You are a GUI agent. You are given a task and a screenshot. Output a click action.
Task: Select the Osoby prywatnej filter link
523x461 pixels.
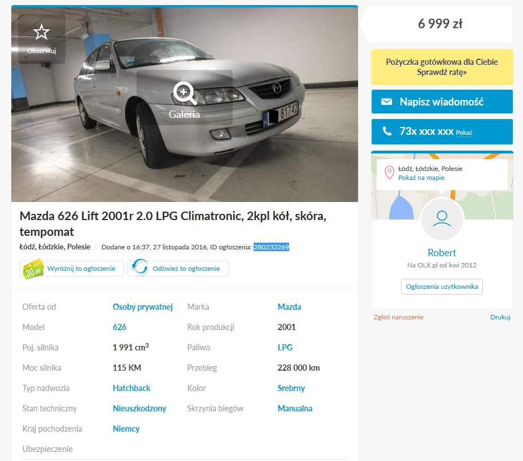143,307
